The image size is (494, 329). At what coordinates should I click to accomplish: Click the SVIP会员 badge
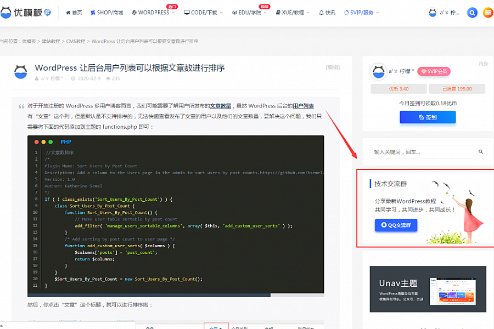tap(434, 71)
